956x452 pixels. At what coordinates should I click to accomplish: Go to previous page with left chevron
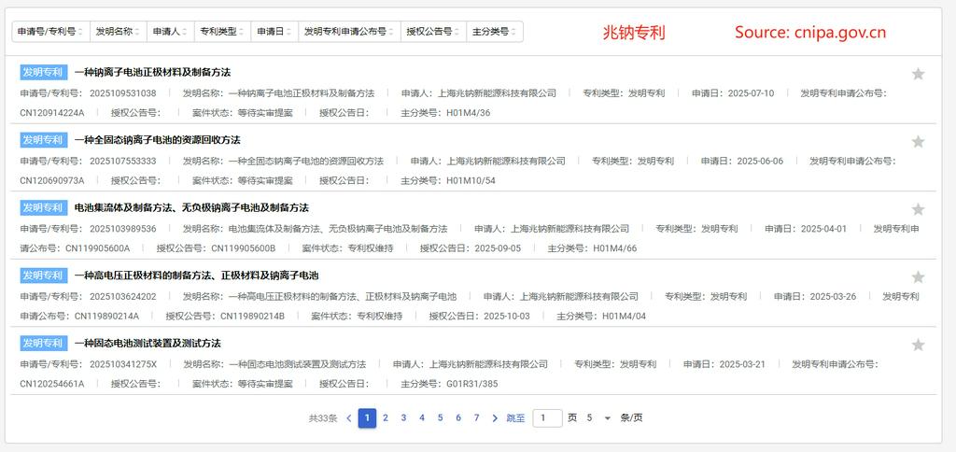pyautogui.click(x=348, y=418)
